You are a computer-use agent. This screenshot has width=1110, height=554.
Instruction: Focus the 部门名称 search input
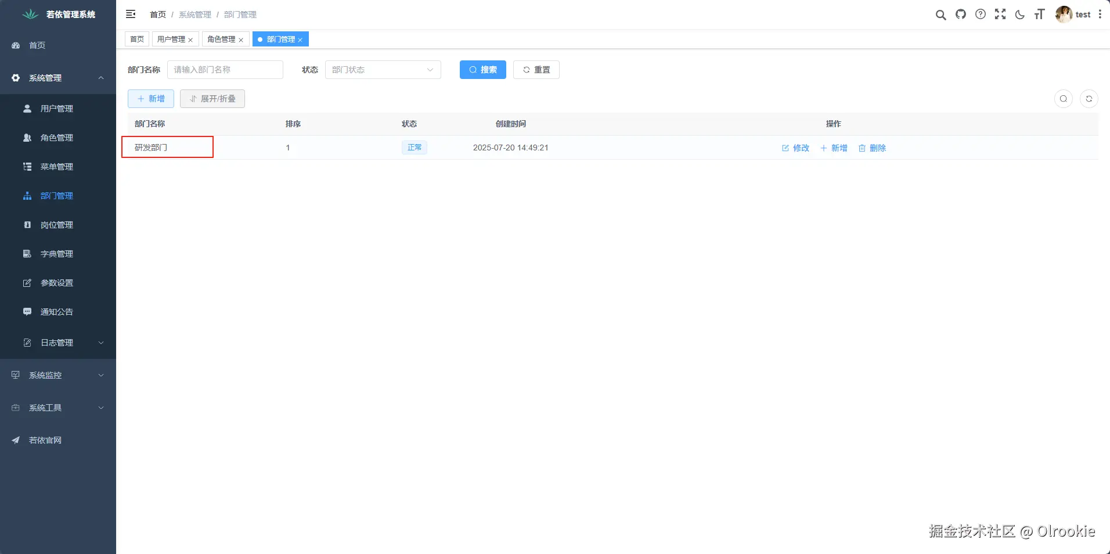tap(225, 70)
